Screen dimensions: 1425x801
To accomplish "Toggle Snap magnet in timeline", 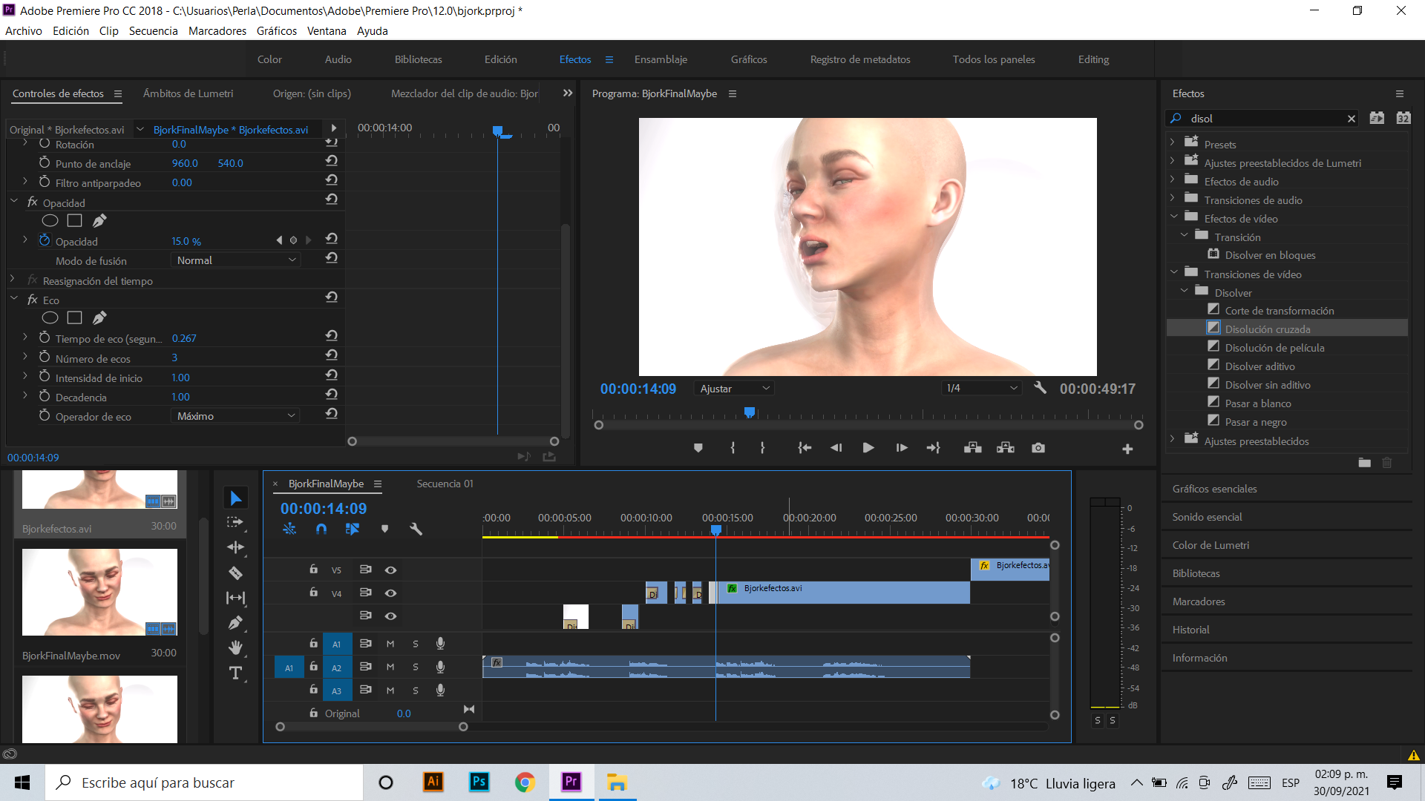I will point(321,529).
